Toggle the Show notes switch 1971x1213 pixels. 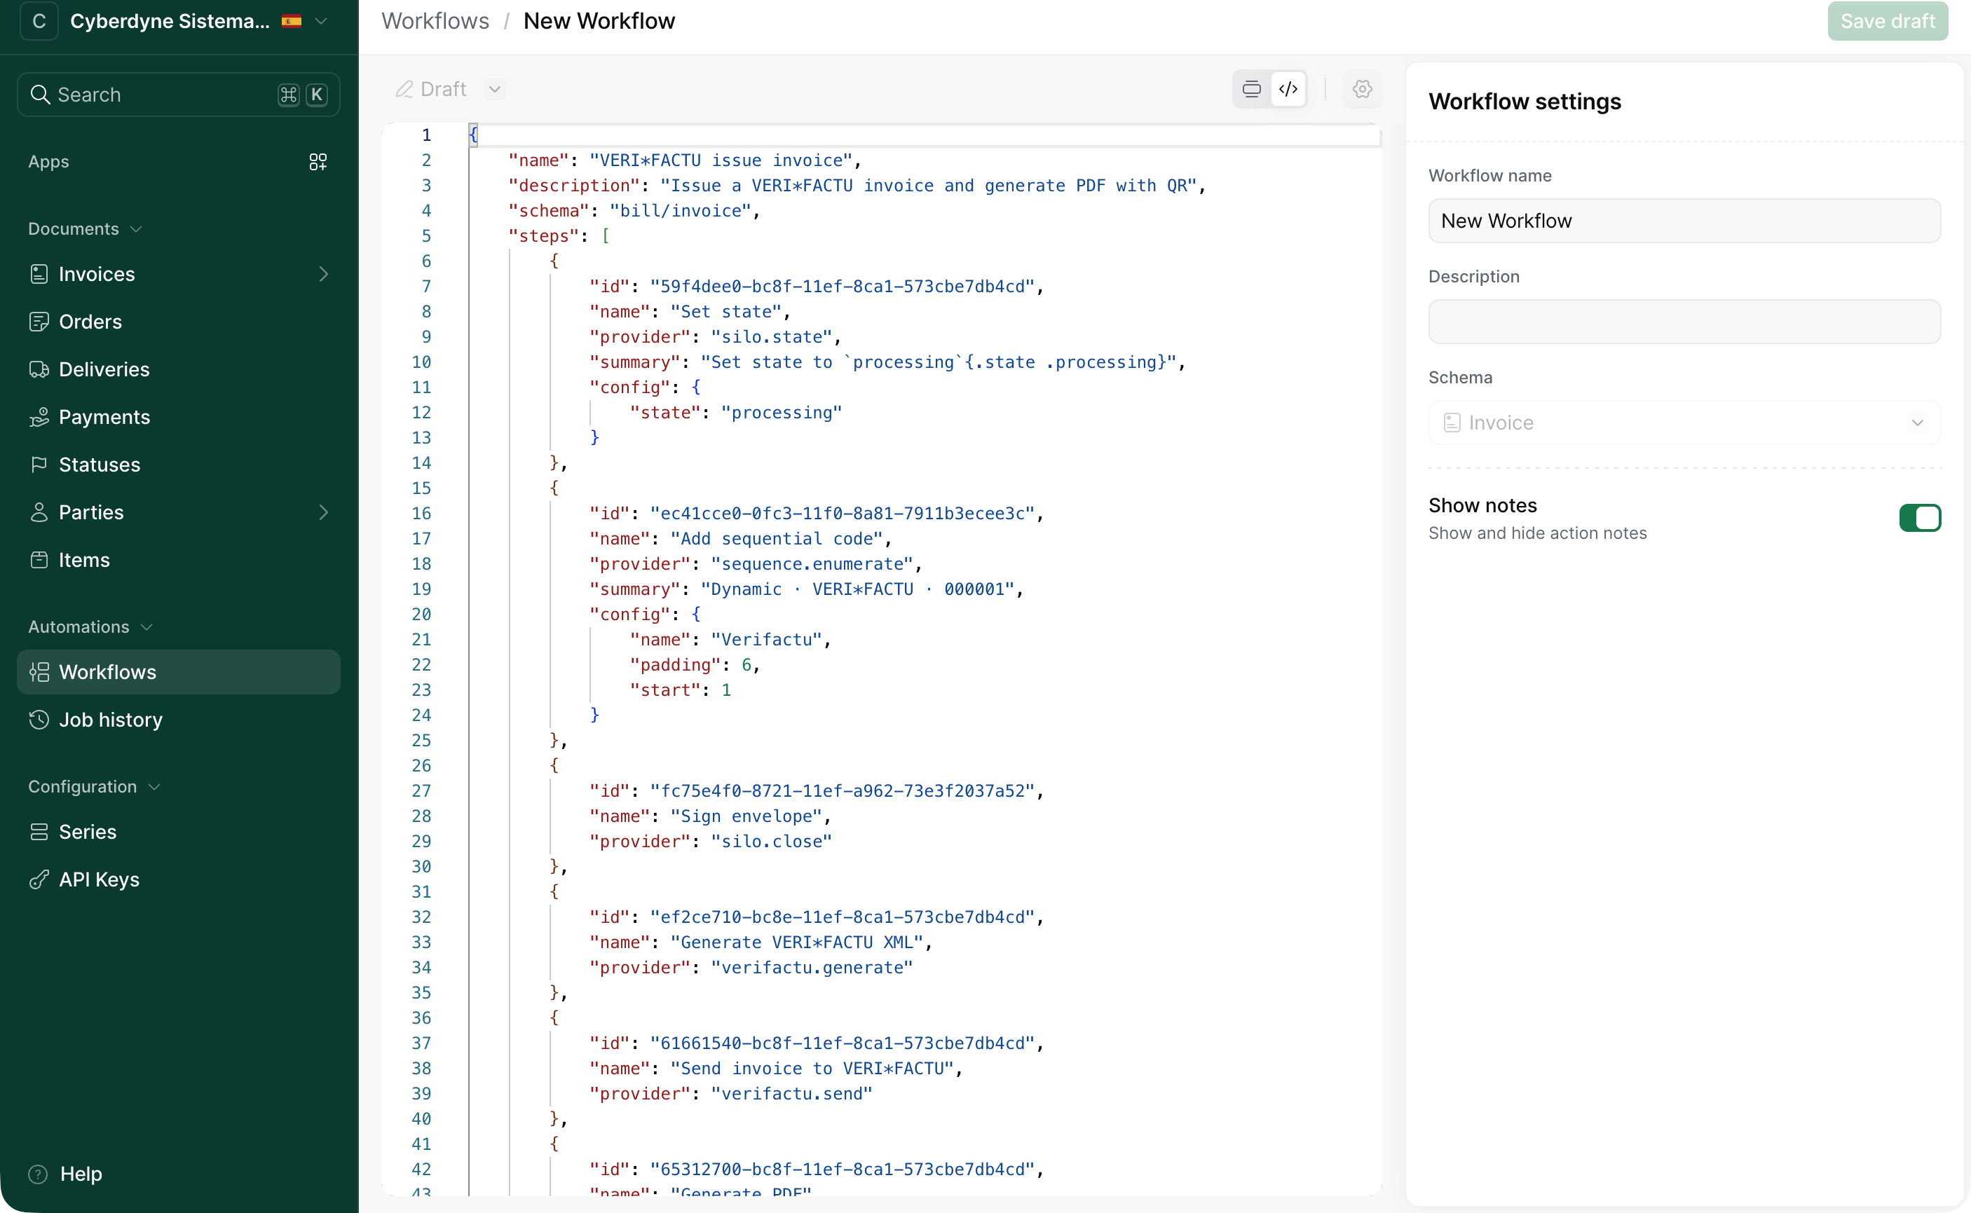coord(1919,517)
